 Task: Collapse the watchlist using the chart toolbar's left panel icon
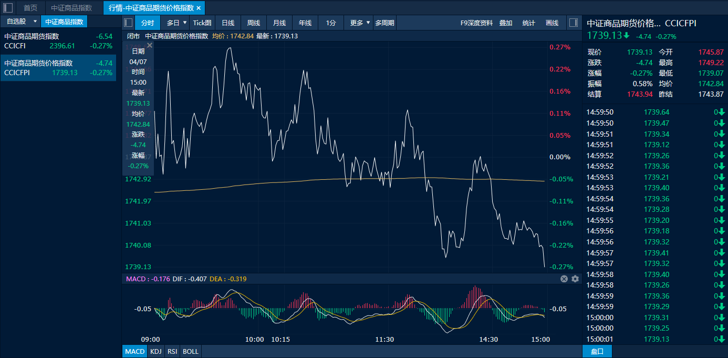128,23
